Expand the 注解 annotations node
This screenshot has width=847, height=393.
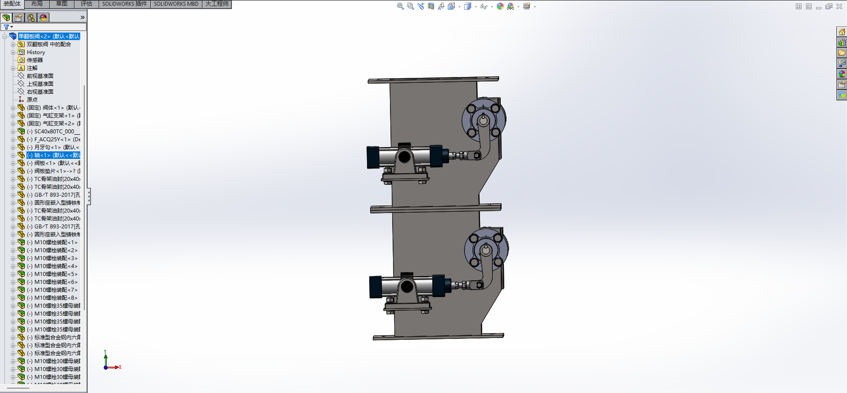pyautogui.click(x=13, y=68)
